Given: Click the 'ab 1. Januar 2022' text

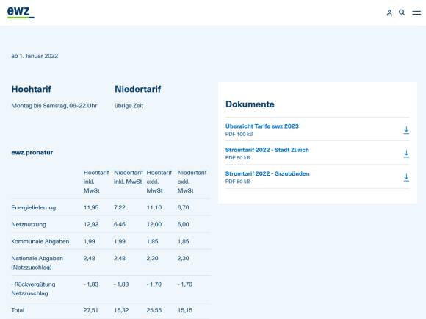Looking at the screenshot, I should 35,56.
